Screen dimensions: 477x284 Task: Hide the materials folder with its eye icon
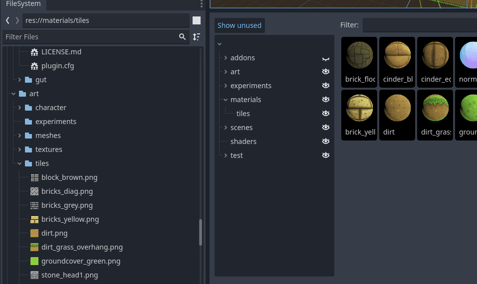coord(326,99)
